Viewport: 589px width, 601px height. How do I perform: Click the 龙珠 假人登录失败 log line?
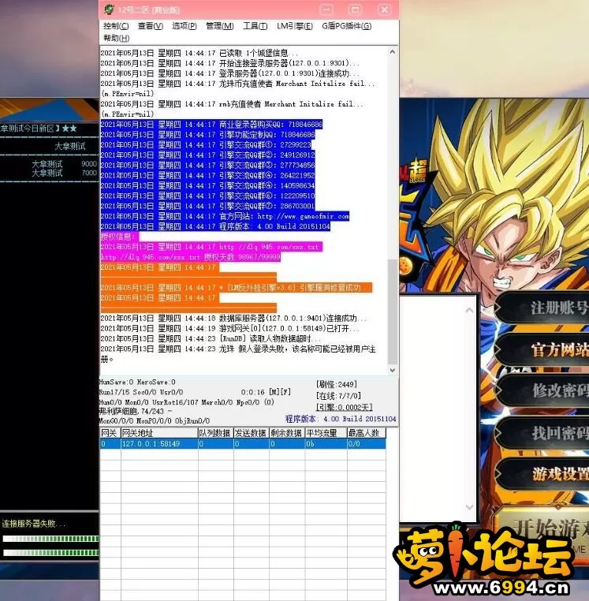[238, 354]
